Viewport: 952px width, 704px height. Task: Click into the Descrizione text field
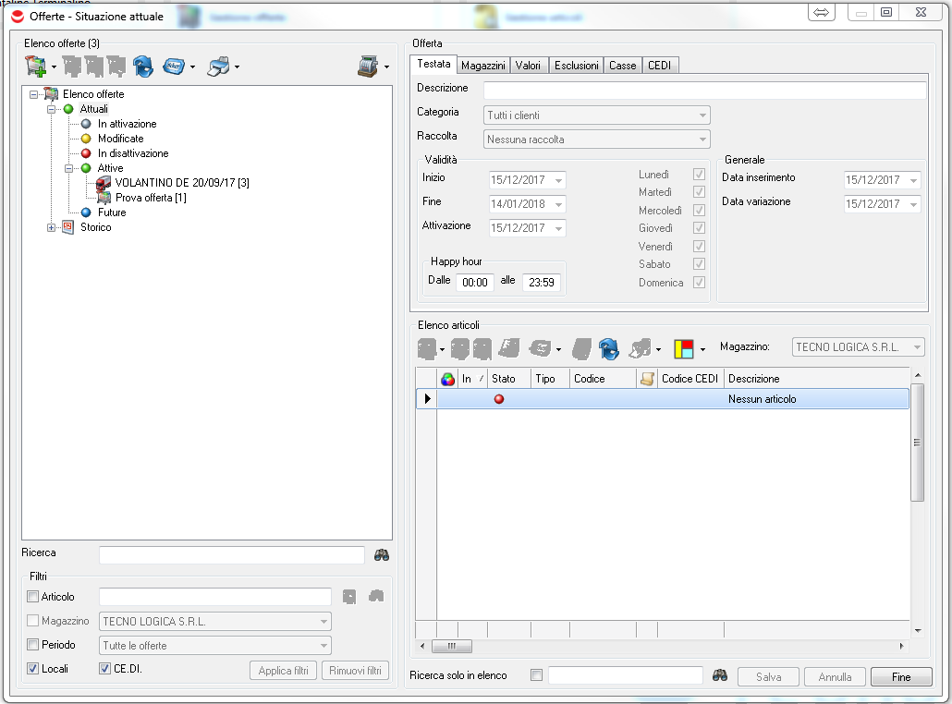coord(704,90)
